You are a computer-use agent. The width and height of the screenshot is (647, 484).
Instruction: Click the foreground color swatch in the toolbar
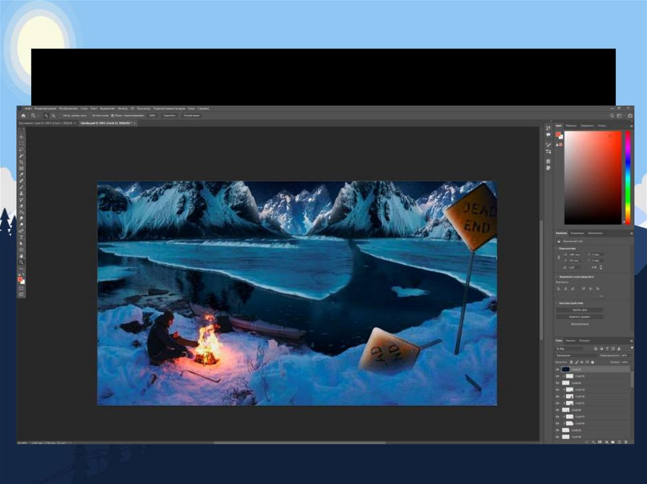click(20, 278)
